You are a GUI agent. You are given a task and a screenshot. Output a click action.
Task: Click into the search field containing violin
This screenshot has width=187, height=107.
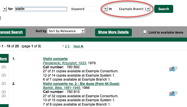[41, 9]
